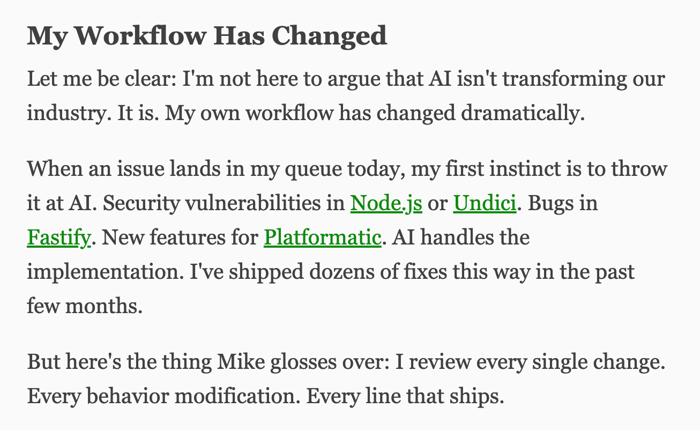
Task: Follow the Fastify link
Action: tap(58, 238)
